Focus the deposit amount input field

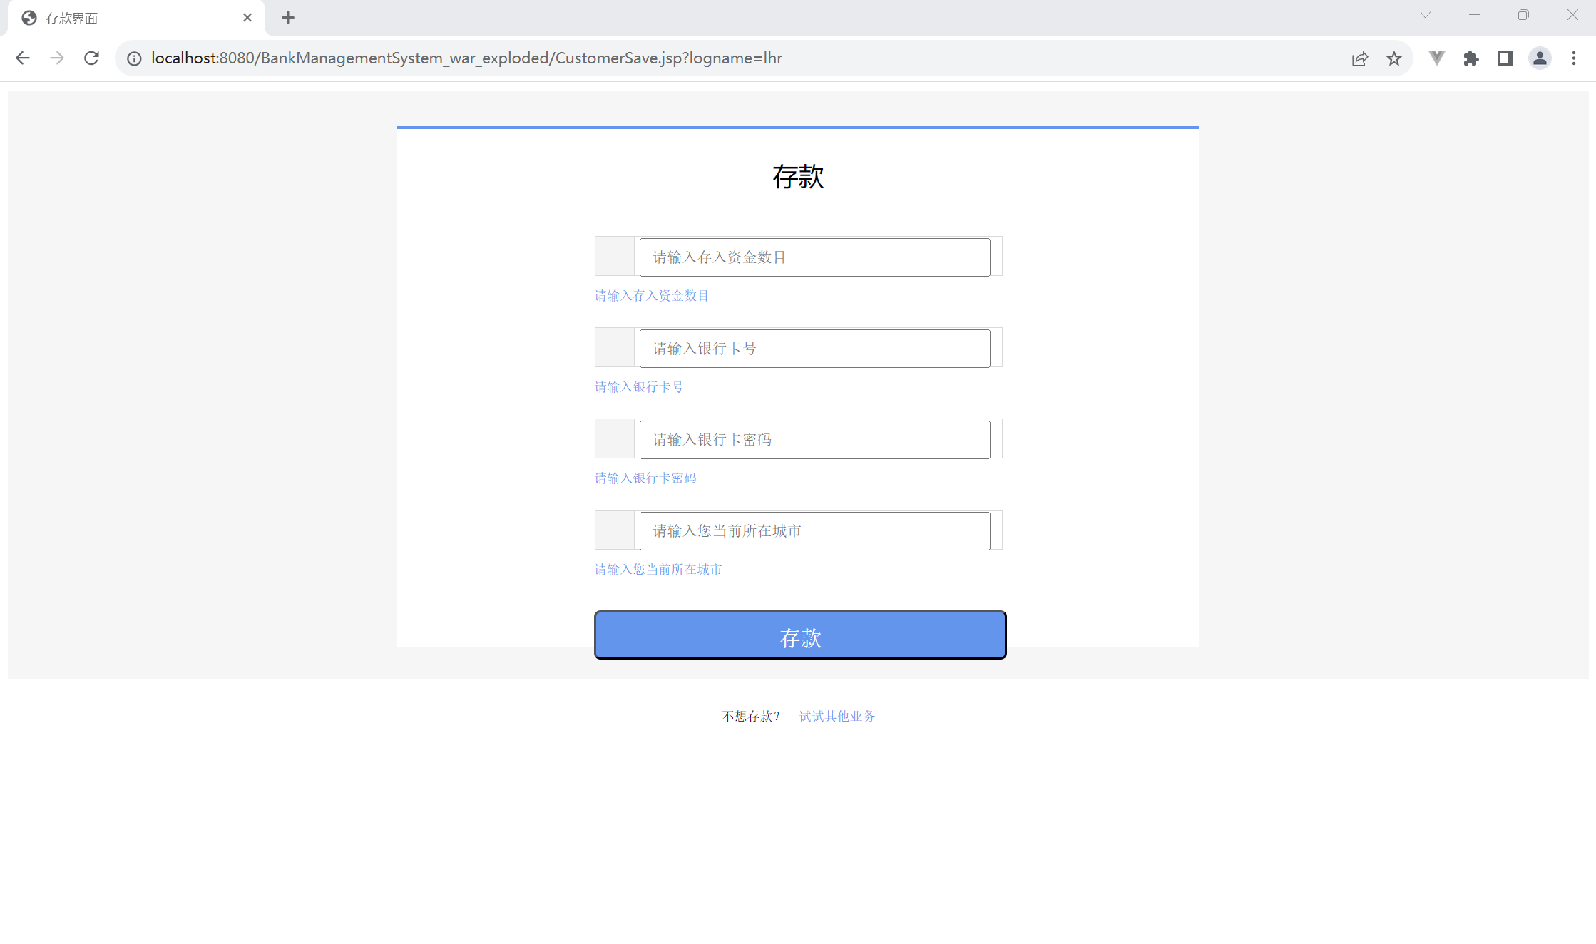(814, 257)
